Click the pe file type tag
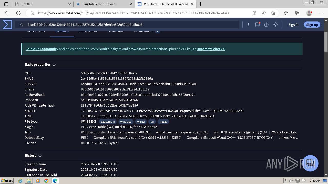This screenshot has height=184, width=328. [152, 122]
